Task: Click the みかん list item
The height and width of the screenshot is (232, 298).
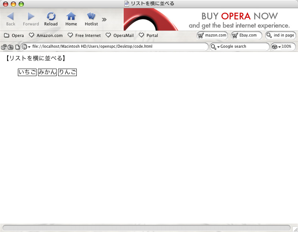Action: 47,72
